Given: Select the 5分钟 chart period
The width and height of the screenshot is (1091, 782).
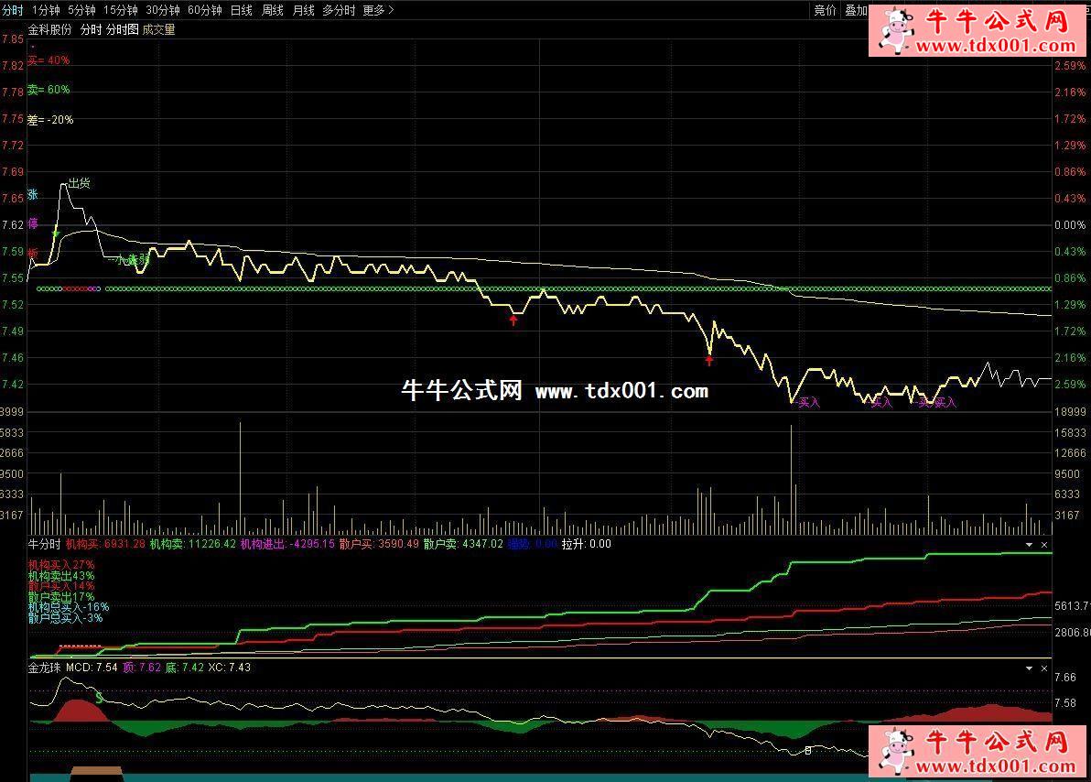Looking at the screenshot, I should [x=81, y=10].
